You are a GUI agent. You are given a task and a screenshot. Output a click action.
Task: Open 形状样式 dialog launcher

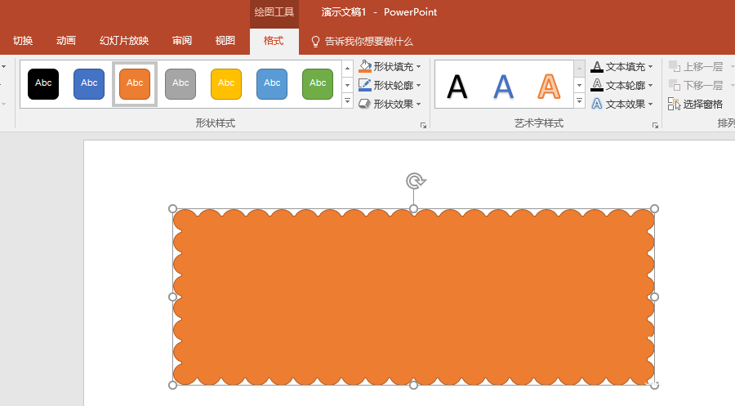coord(423,125)
